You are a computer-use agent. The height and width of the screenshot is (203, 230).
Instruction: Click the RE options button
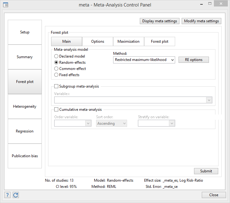[194, 60]
